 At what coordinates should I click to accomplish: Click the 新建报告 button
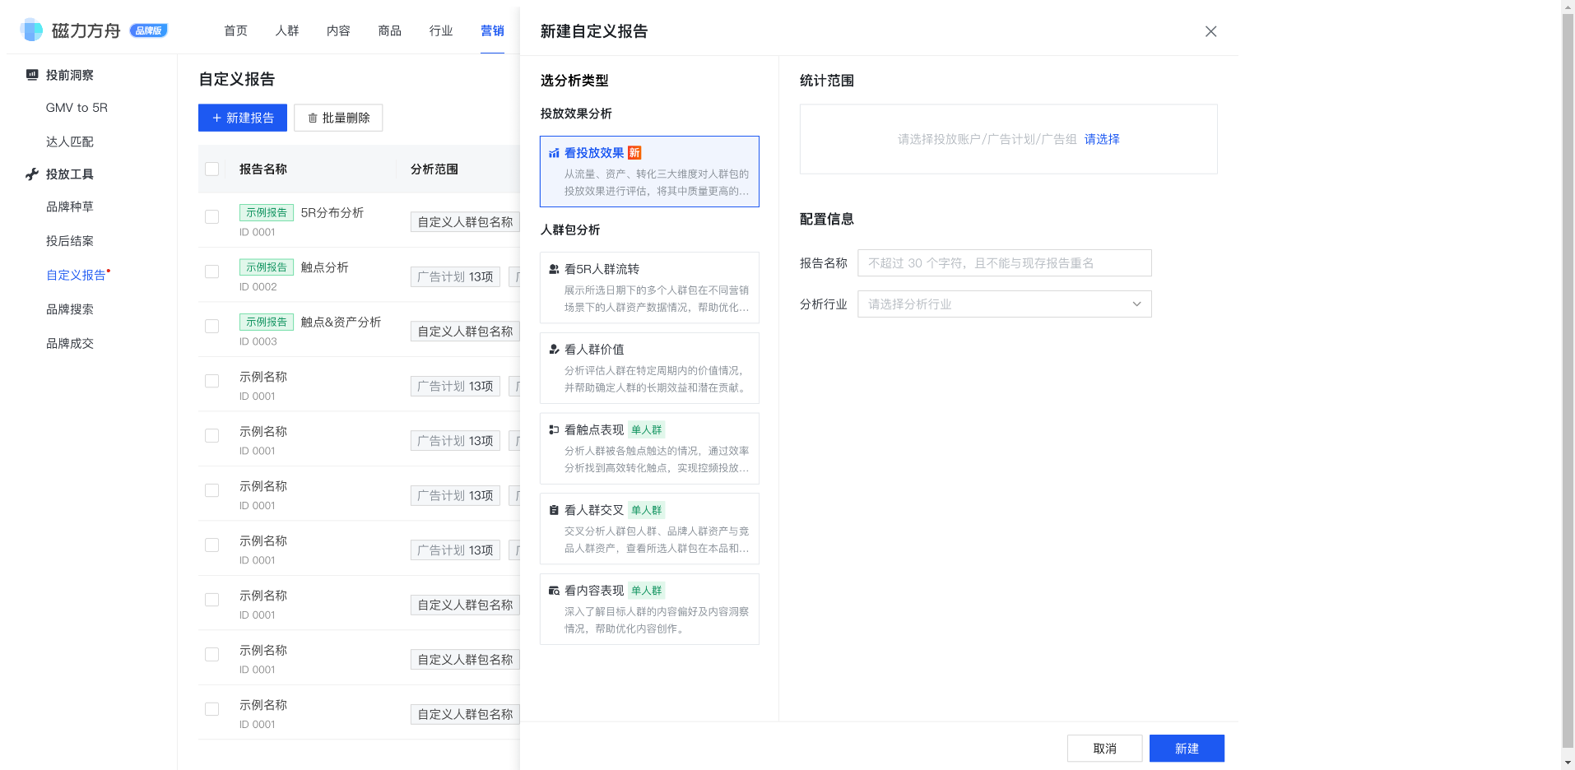pyautogui.click(x=241, y=118)
